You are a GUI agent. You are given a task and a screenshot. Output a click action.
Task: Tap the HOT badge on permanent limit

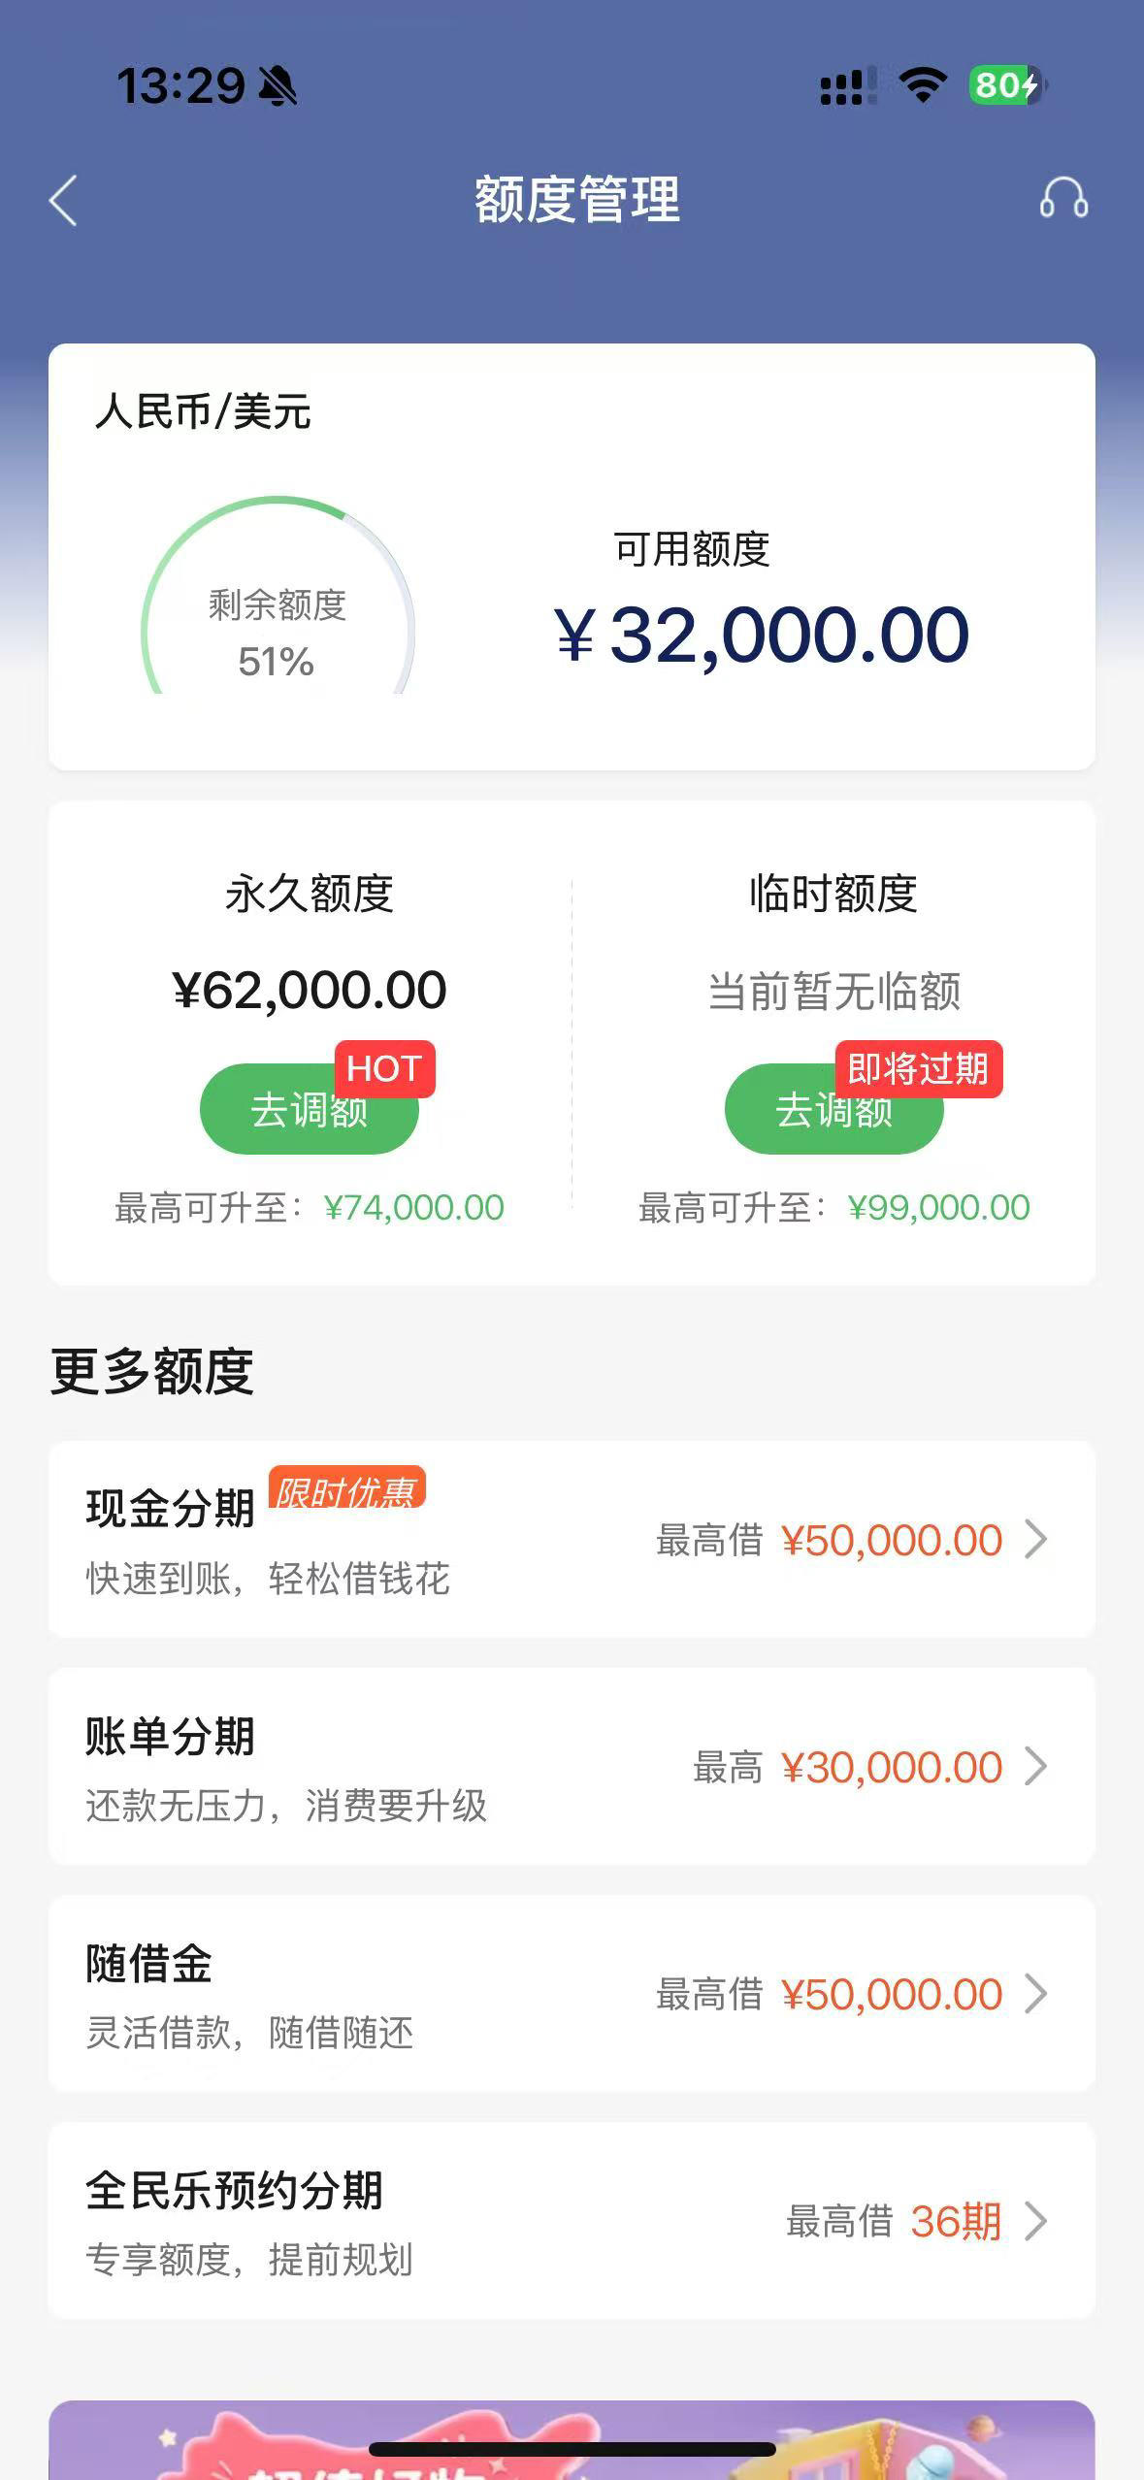(384, 1069)
